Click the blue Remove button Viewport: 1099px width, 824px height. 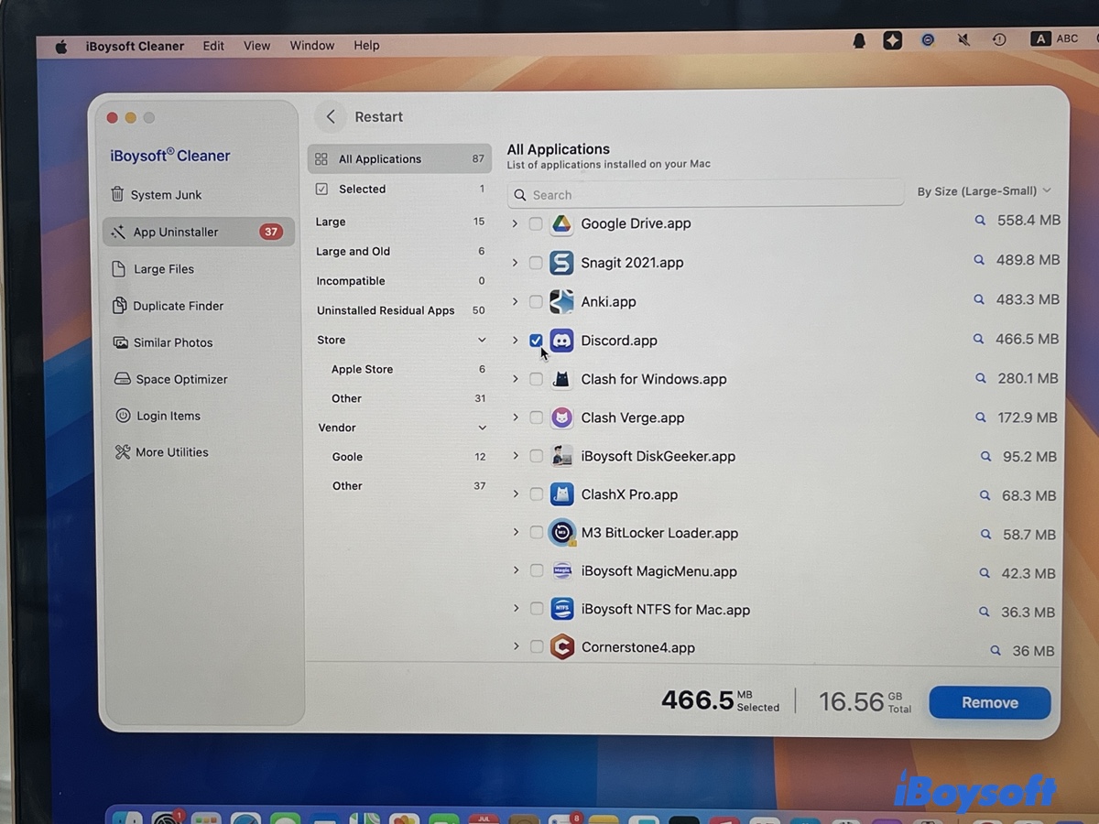click(989, 703)
